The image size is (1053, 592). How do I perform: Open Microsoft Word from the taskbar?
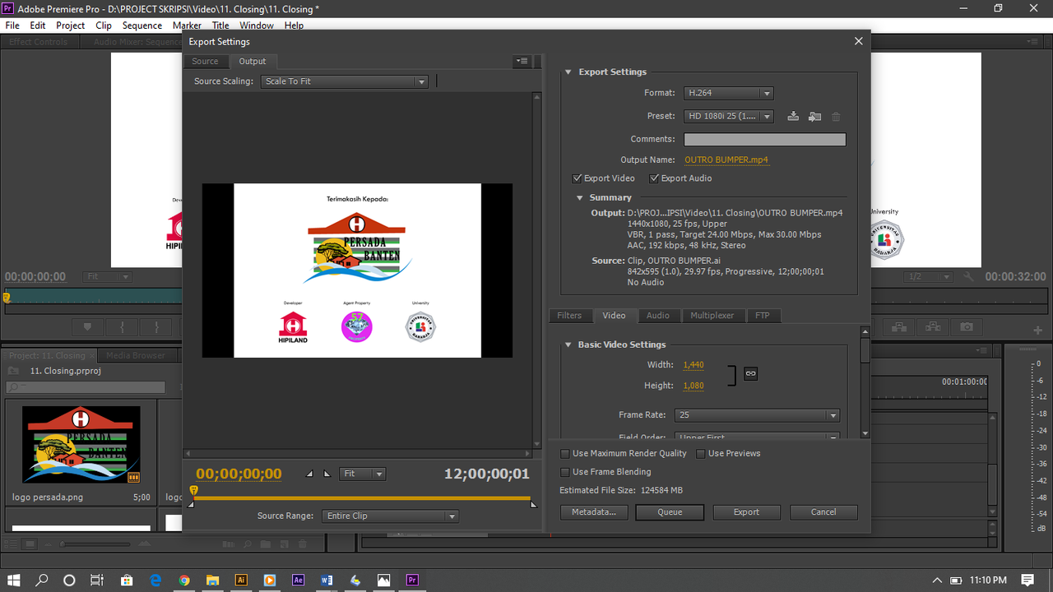click(x=327, y=580)
